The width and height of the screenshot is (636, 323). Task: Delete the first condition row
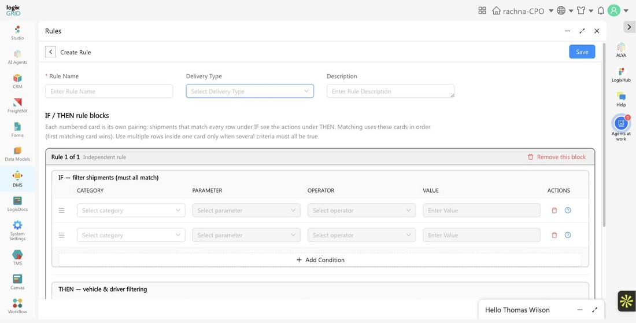[554, 211]
